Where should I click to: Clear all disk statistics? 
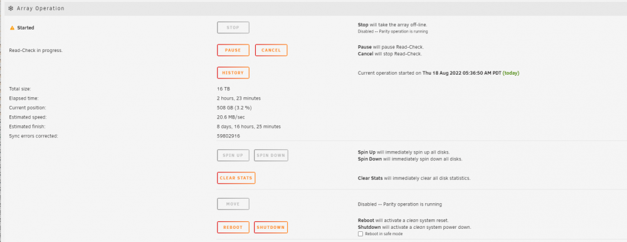pyautogui.click(x=236, y=178)
